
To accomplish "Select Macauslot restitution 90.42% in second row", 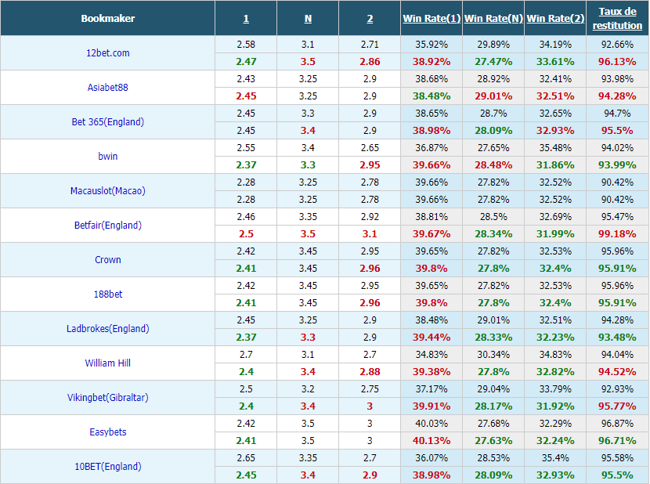I will 617,200.
